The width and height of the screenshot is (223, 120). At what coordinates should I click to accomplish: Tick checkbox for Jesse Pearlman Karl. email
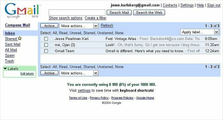coord(46,39)
